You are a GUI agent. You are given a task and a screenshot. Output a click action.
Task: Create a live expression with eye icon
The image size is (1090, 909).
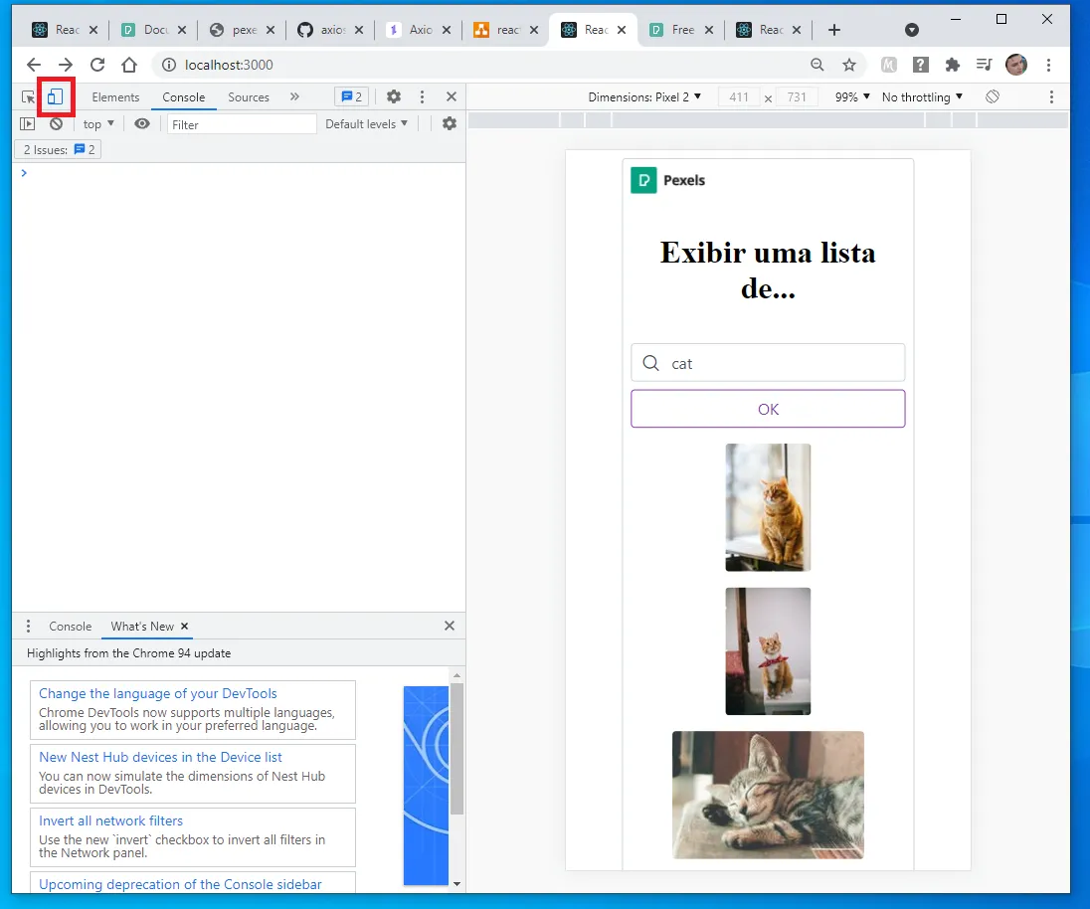click(142, 123)
